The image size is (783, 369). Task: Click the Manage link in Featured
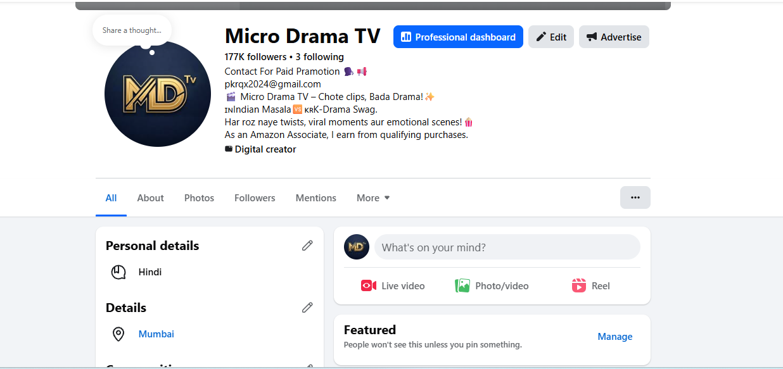coord(614,337)
